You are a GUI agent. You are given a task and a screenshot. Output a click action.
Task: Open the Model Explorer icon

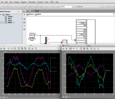click(36, 7)
